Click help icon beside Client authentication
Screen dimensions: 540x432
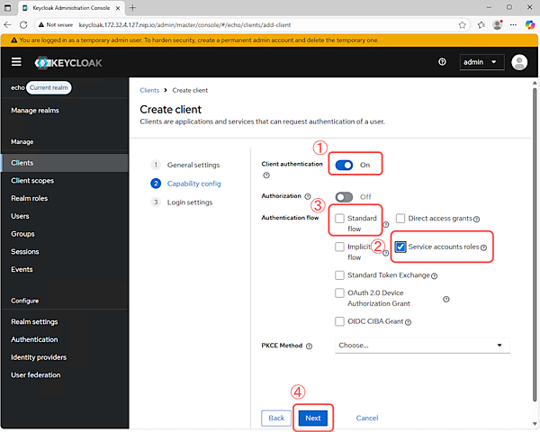pos(265,175)
